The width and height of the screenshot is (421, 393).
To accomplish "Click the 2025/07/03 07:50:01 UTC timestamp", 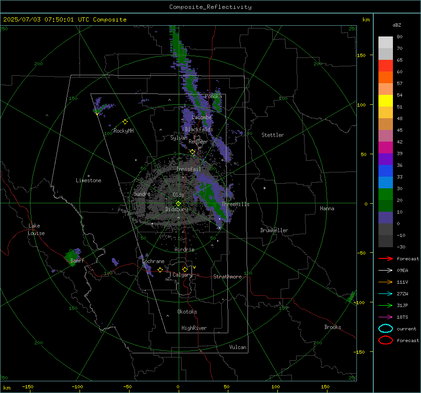I will [65, 20].
